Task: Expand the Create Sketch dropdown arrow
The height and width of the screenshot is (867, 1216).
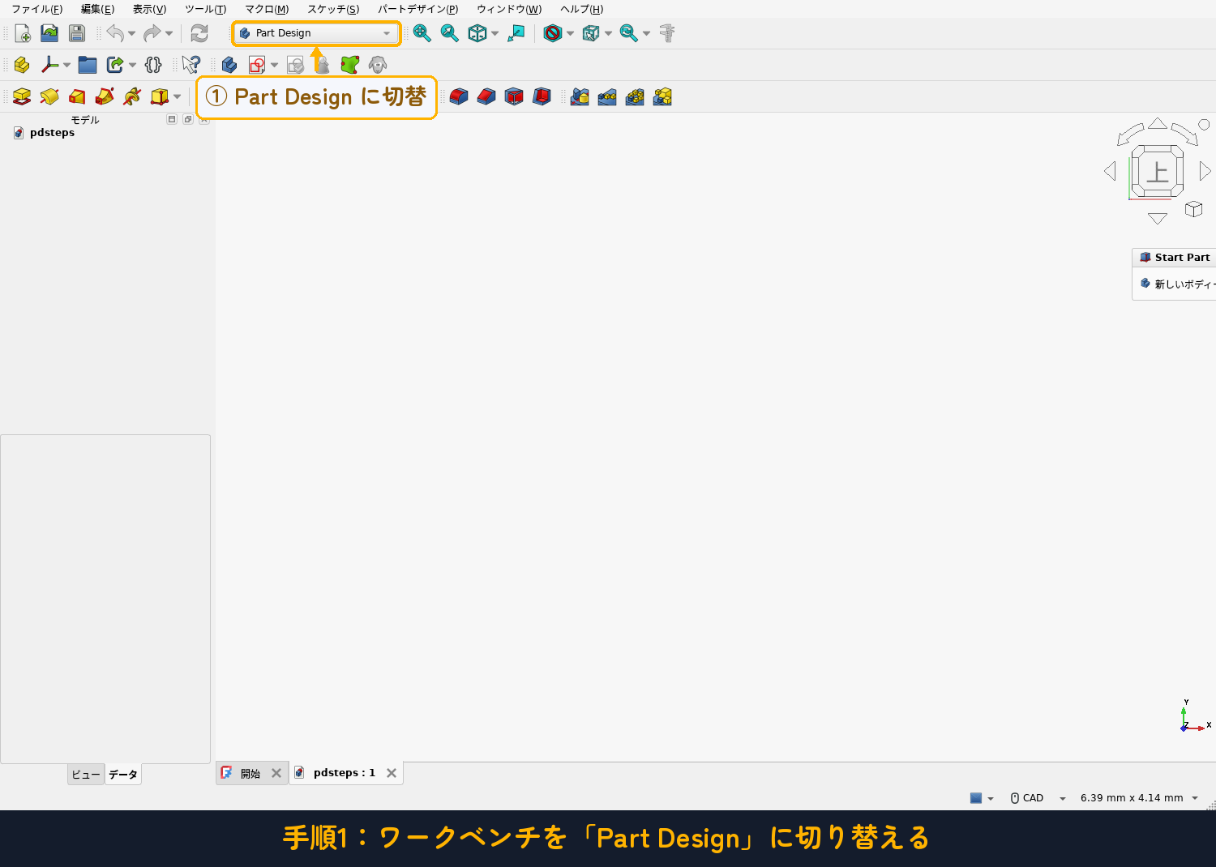Action: [x=274, y=65]
